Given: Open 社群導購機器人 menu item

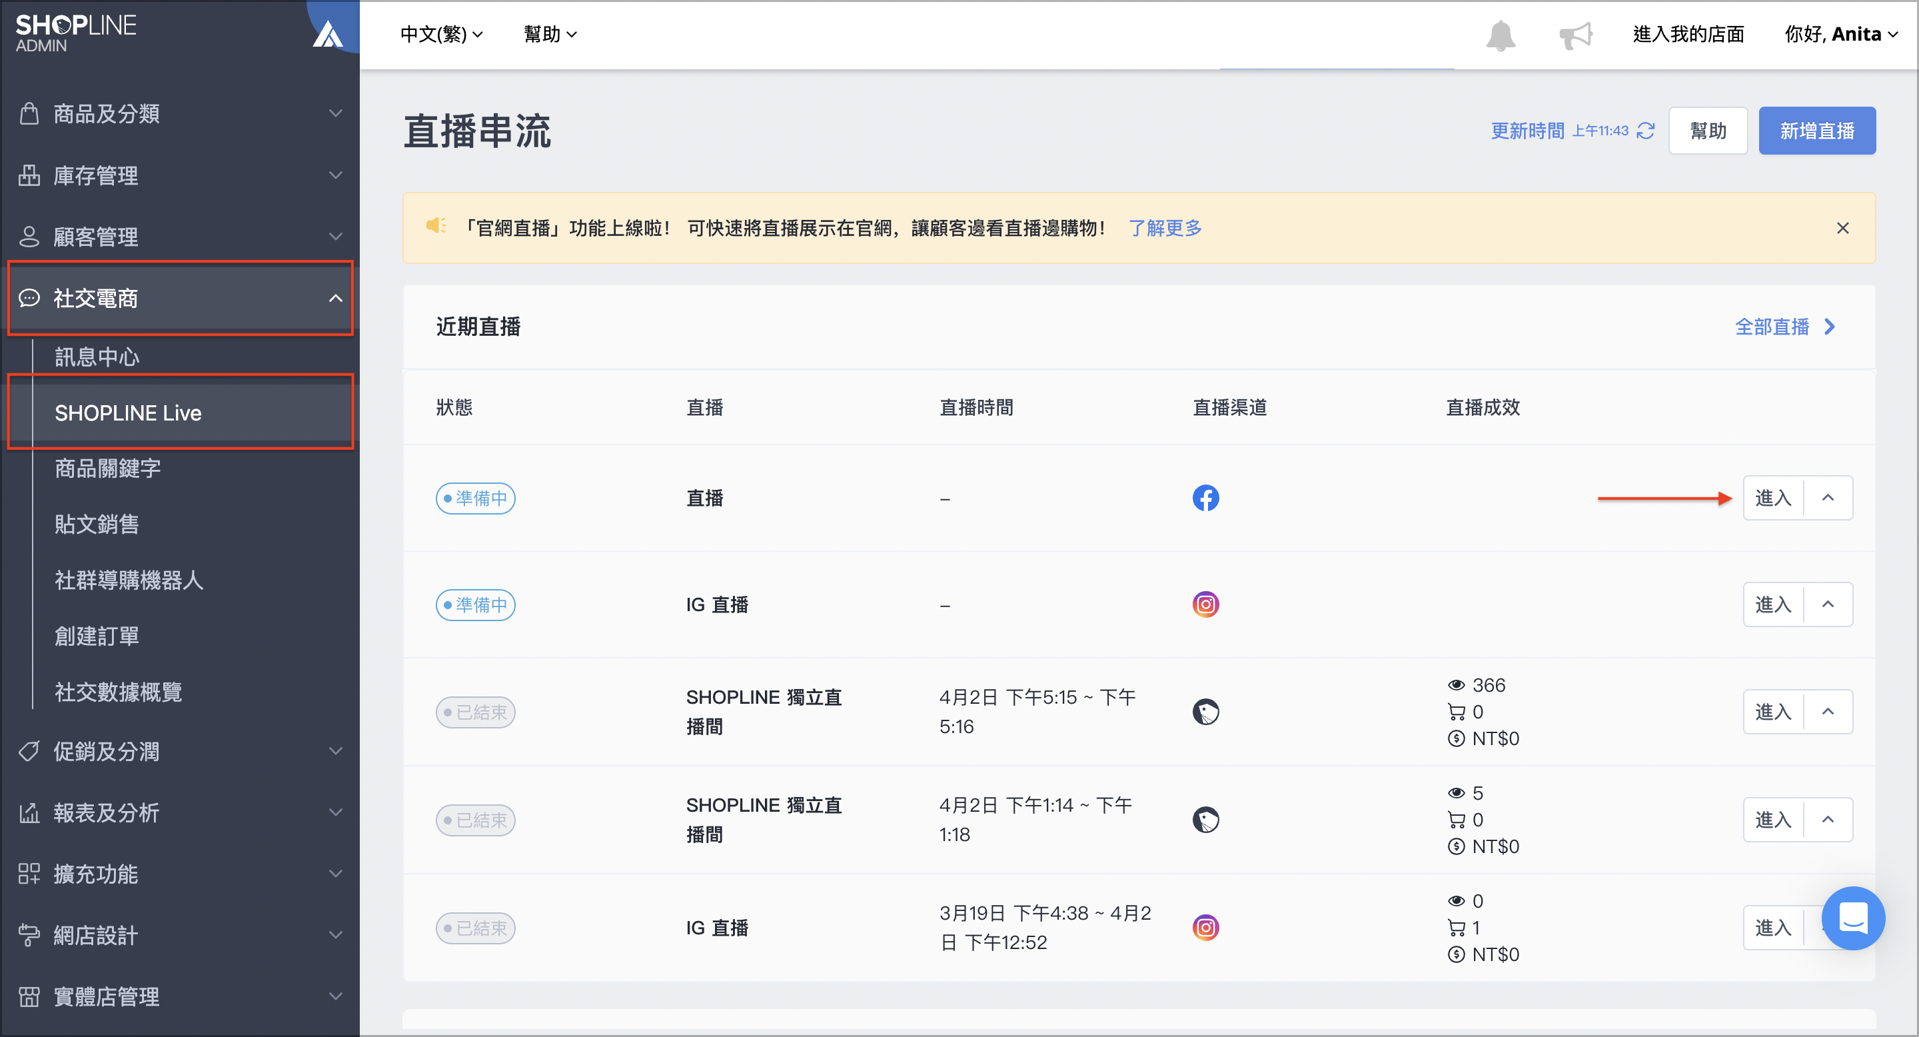Looking at the screenshot, I should pos(129,580).
